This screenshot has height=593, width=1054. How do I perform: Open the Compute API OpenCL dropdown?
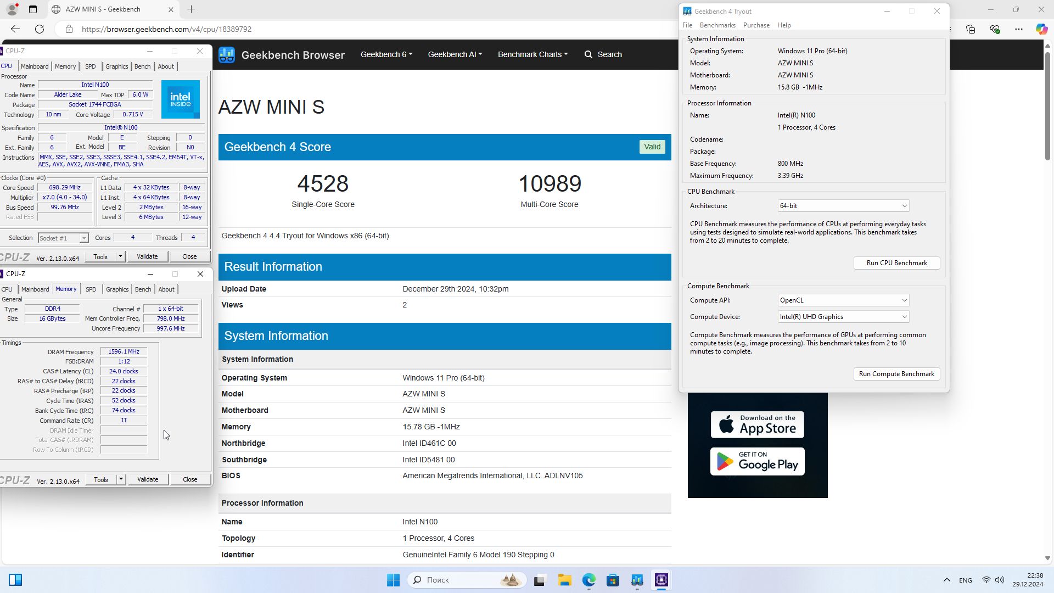pos(843,300)
